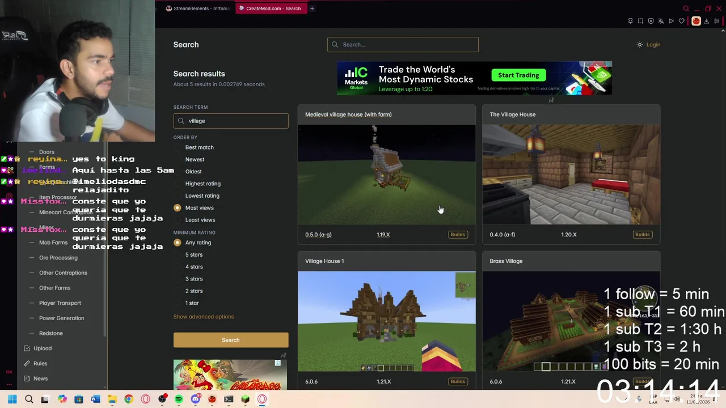Image resolution: width=726 pixels, height=408 pixels.
Task: Open Windows taskbar search
Action: (x=29, y=399)
